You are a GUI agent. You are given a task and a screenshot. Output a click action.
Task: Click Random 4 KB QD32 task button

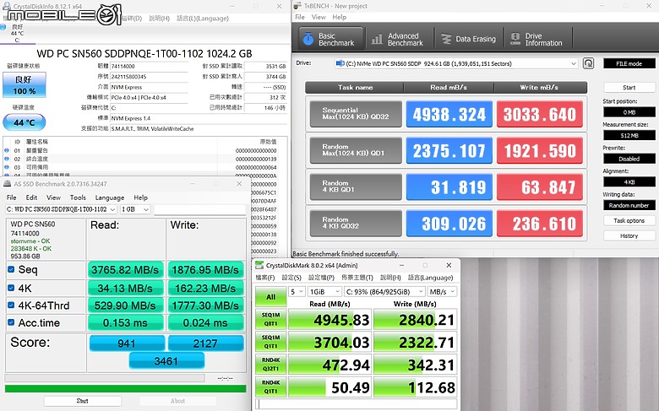click(356, 224)
